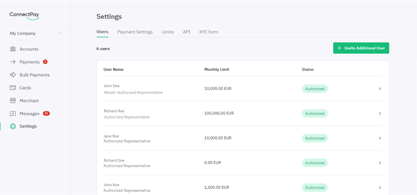Click the 1,000.00 EUR monthly limit
Viewport: 417px width, 195px height.
217,187
